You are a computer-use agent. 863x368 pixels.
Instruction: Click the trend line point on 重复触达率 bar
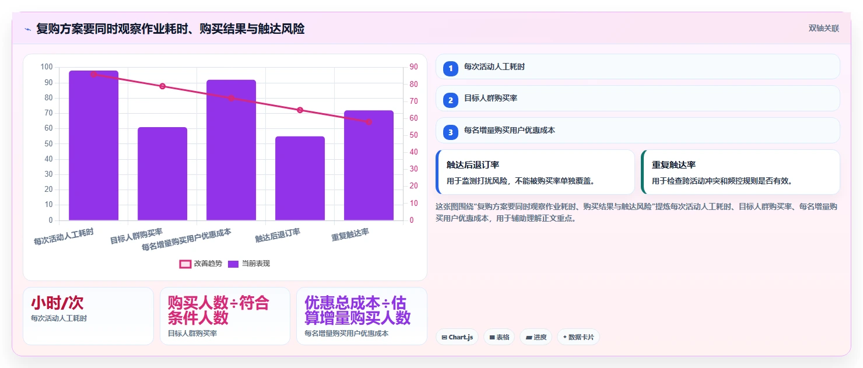tap(369, 122)
